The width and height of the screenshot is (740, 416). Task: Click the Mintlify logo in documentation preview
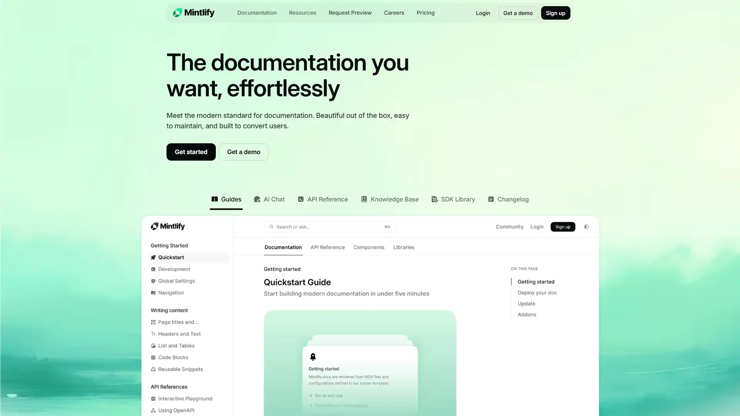pos(167,226)
